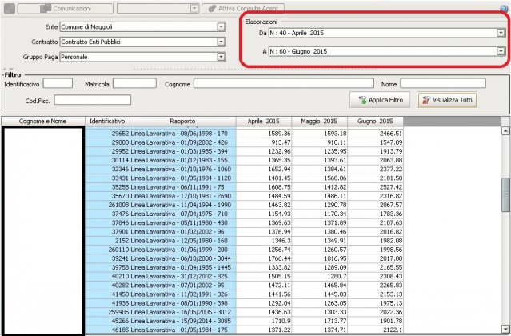The image size is (511, 336).
Task: Select Linea Lavorativa - 17/10/1981 - 2690
Action: point(183,196)
